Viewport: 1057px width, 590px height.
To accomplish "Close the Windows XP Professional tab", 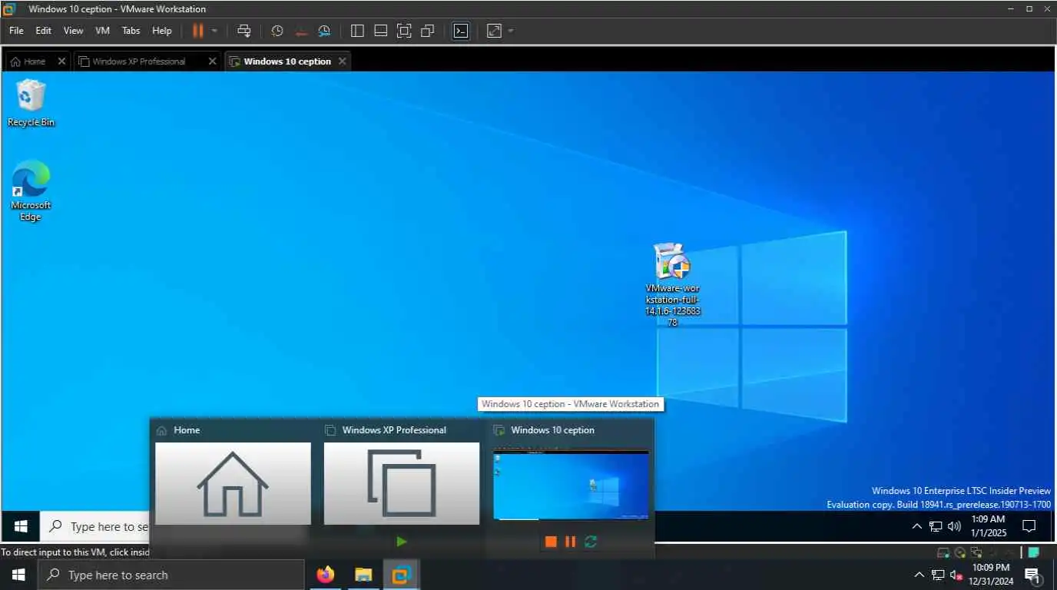I will pyautogui.click(x=213, y=61).
